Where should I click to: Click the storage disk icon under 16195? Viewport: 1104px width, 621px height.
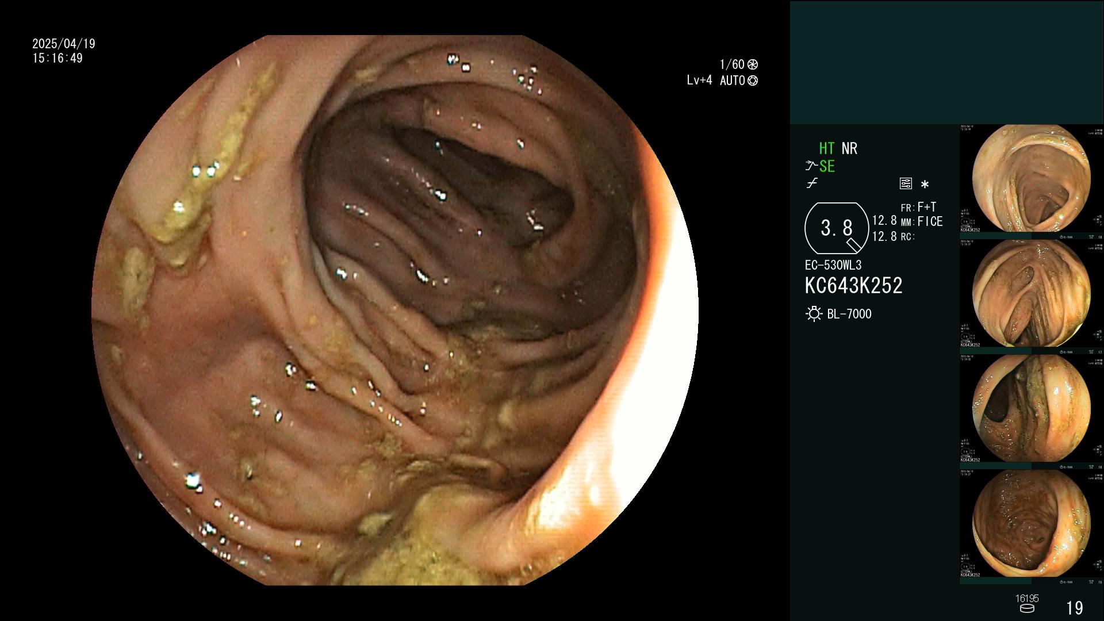pyautogui.click(x=1026, y=608)
